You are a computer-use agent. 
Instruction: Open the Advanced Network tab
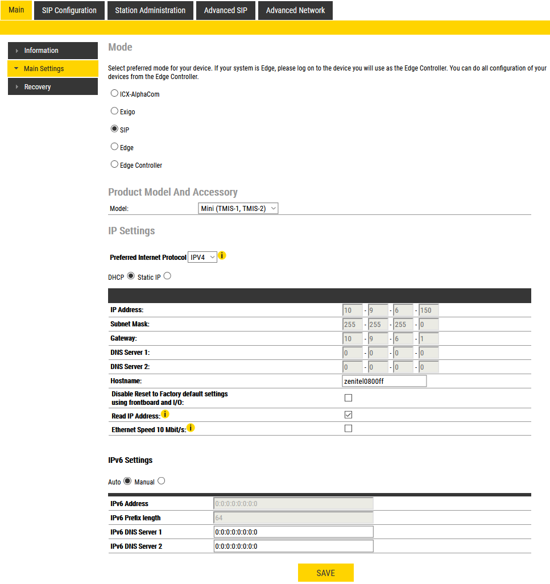click(295, 10)
